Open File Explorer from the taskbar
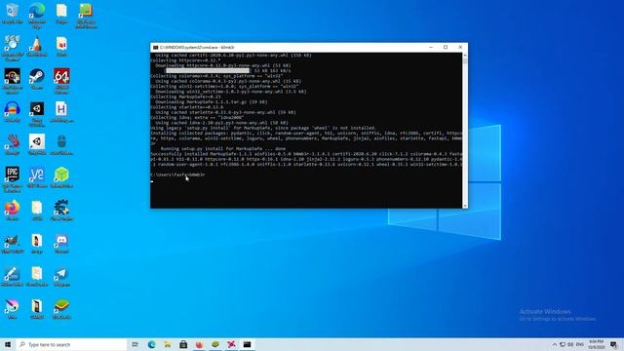 tap(168, 344)
